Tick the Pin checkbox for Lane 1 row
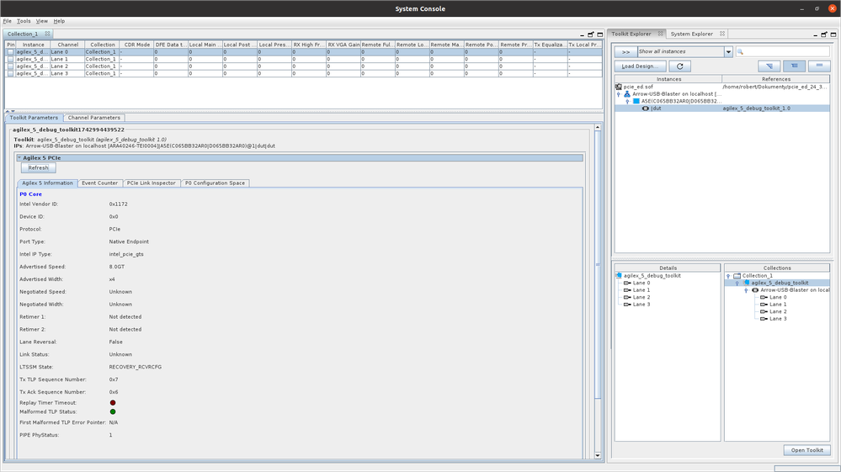This screenshot has width=841, height=472. (x=10, y=60)
